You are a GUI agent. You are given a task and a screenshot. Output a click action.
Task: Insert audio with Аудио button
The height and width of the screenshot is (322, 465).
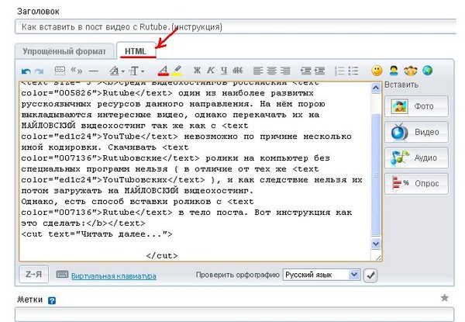416,158
